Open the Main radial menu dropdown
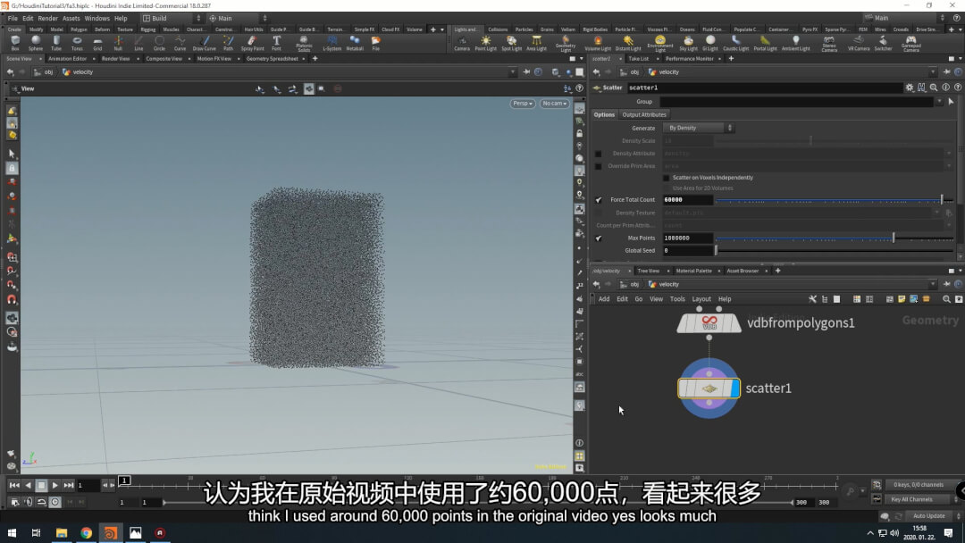 pos(238,19)
